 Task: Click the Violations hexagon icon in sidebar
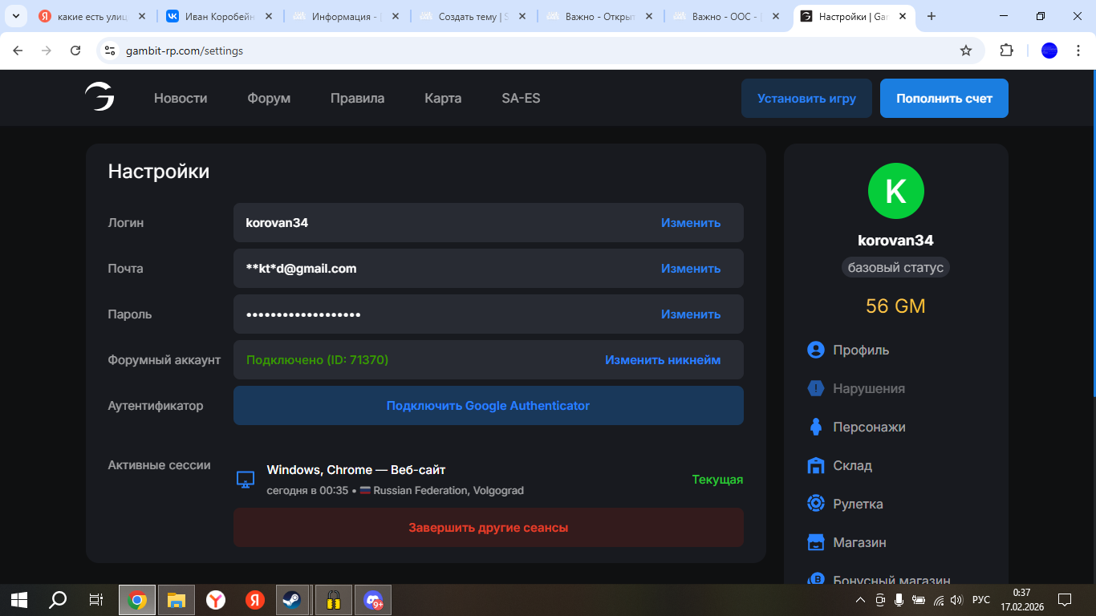pyautogui.click(x=815, y=388)
